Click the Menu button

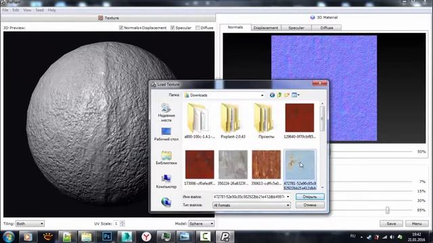click(x=417, y=223)
